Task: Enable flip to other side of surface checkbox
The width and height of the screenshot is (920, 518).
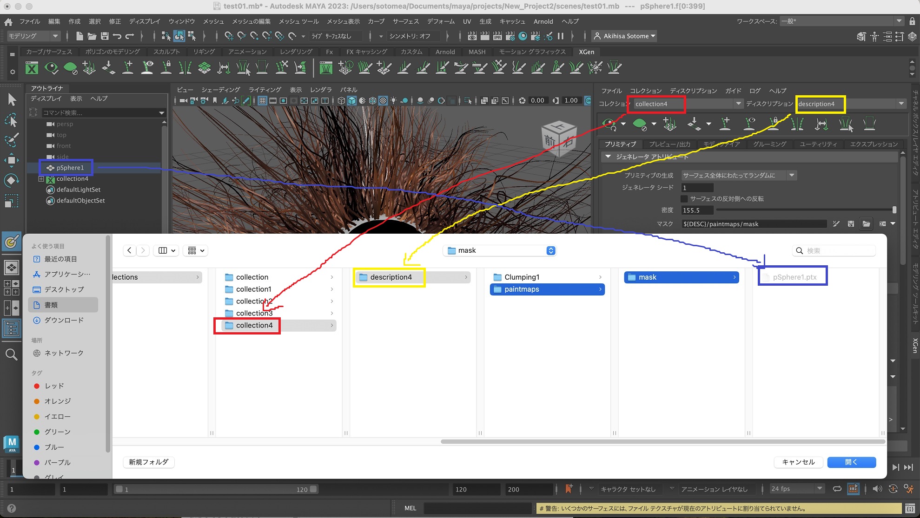Action: point(684,199)
